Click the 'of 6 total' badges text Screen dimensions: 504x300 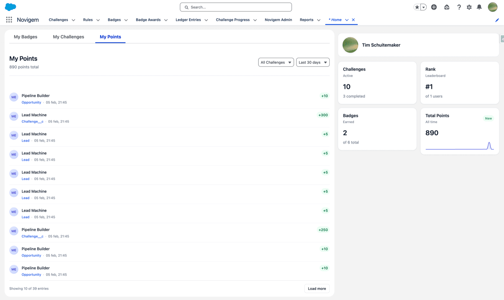pyautogui.click(x=351, y=143)
